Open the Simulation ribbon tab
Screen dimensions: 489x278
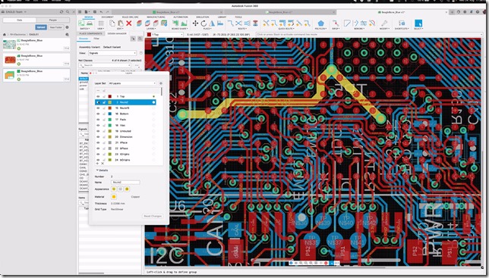[x=203, y=17]
